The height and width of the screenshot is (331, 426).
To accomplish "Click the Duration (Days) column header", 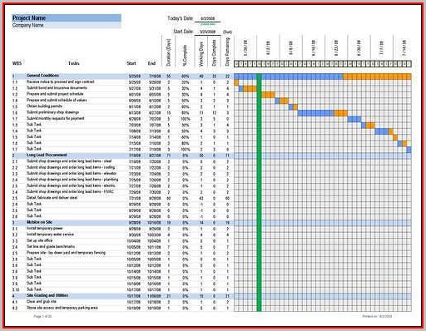I will (169, 52).
